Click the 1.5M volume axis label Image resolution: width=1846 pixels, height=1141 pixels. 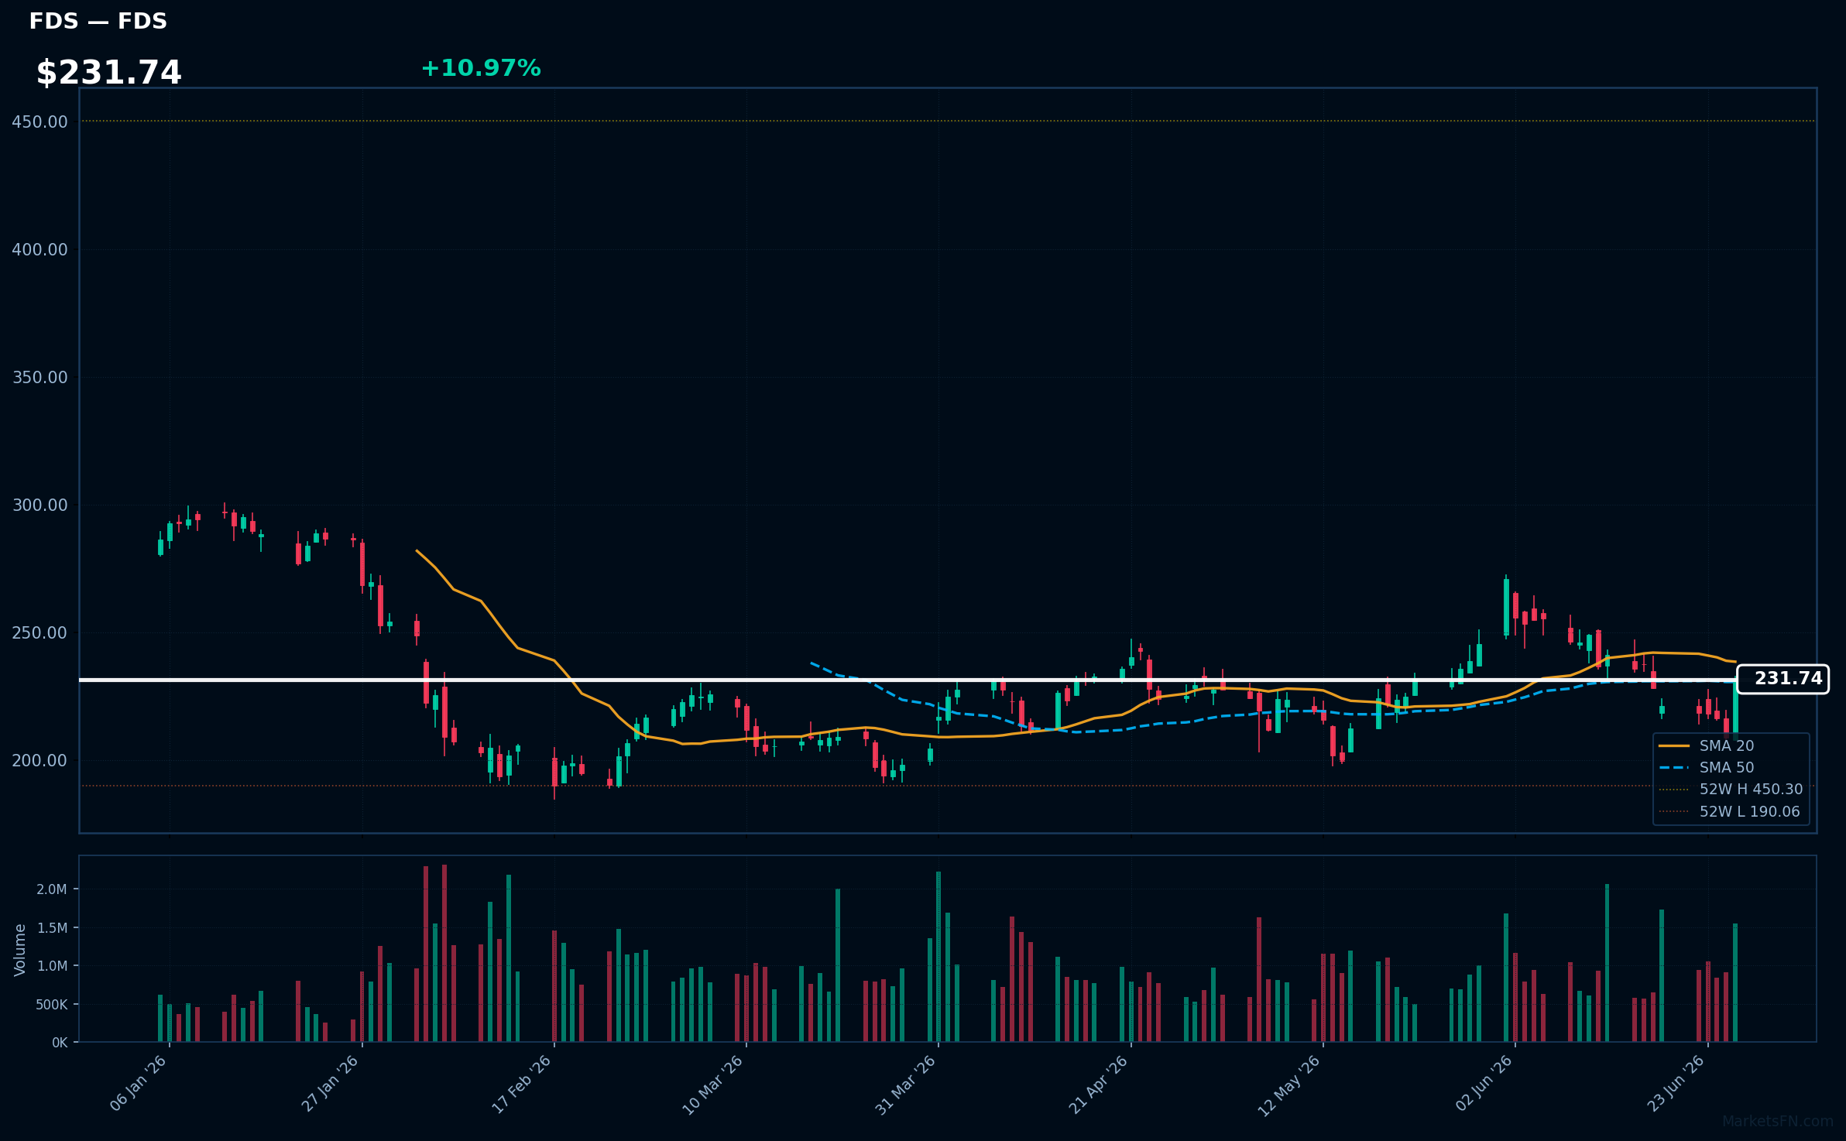coord(52,927)
